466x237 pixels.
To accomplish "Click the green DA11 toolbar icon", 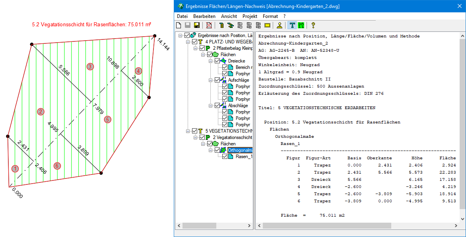I will (301, 25).
